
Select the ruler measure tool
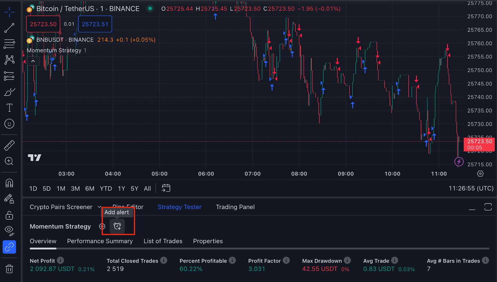(x=9, y=145)
